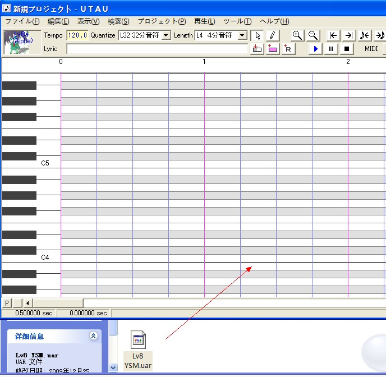Zoom in with magnifier plus icon
This screenshot has width=386, height=377.
[297, 35]
